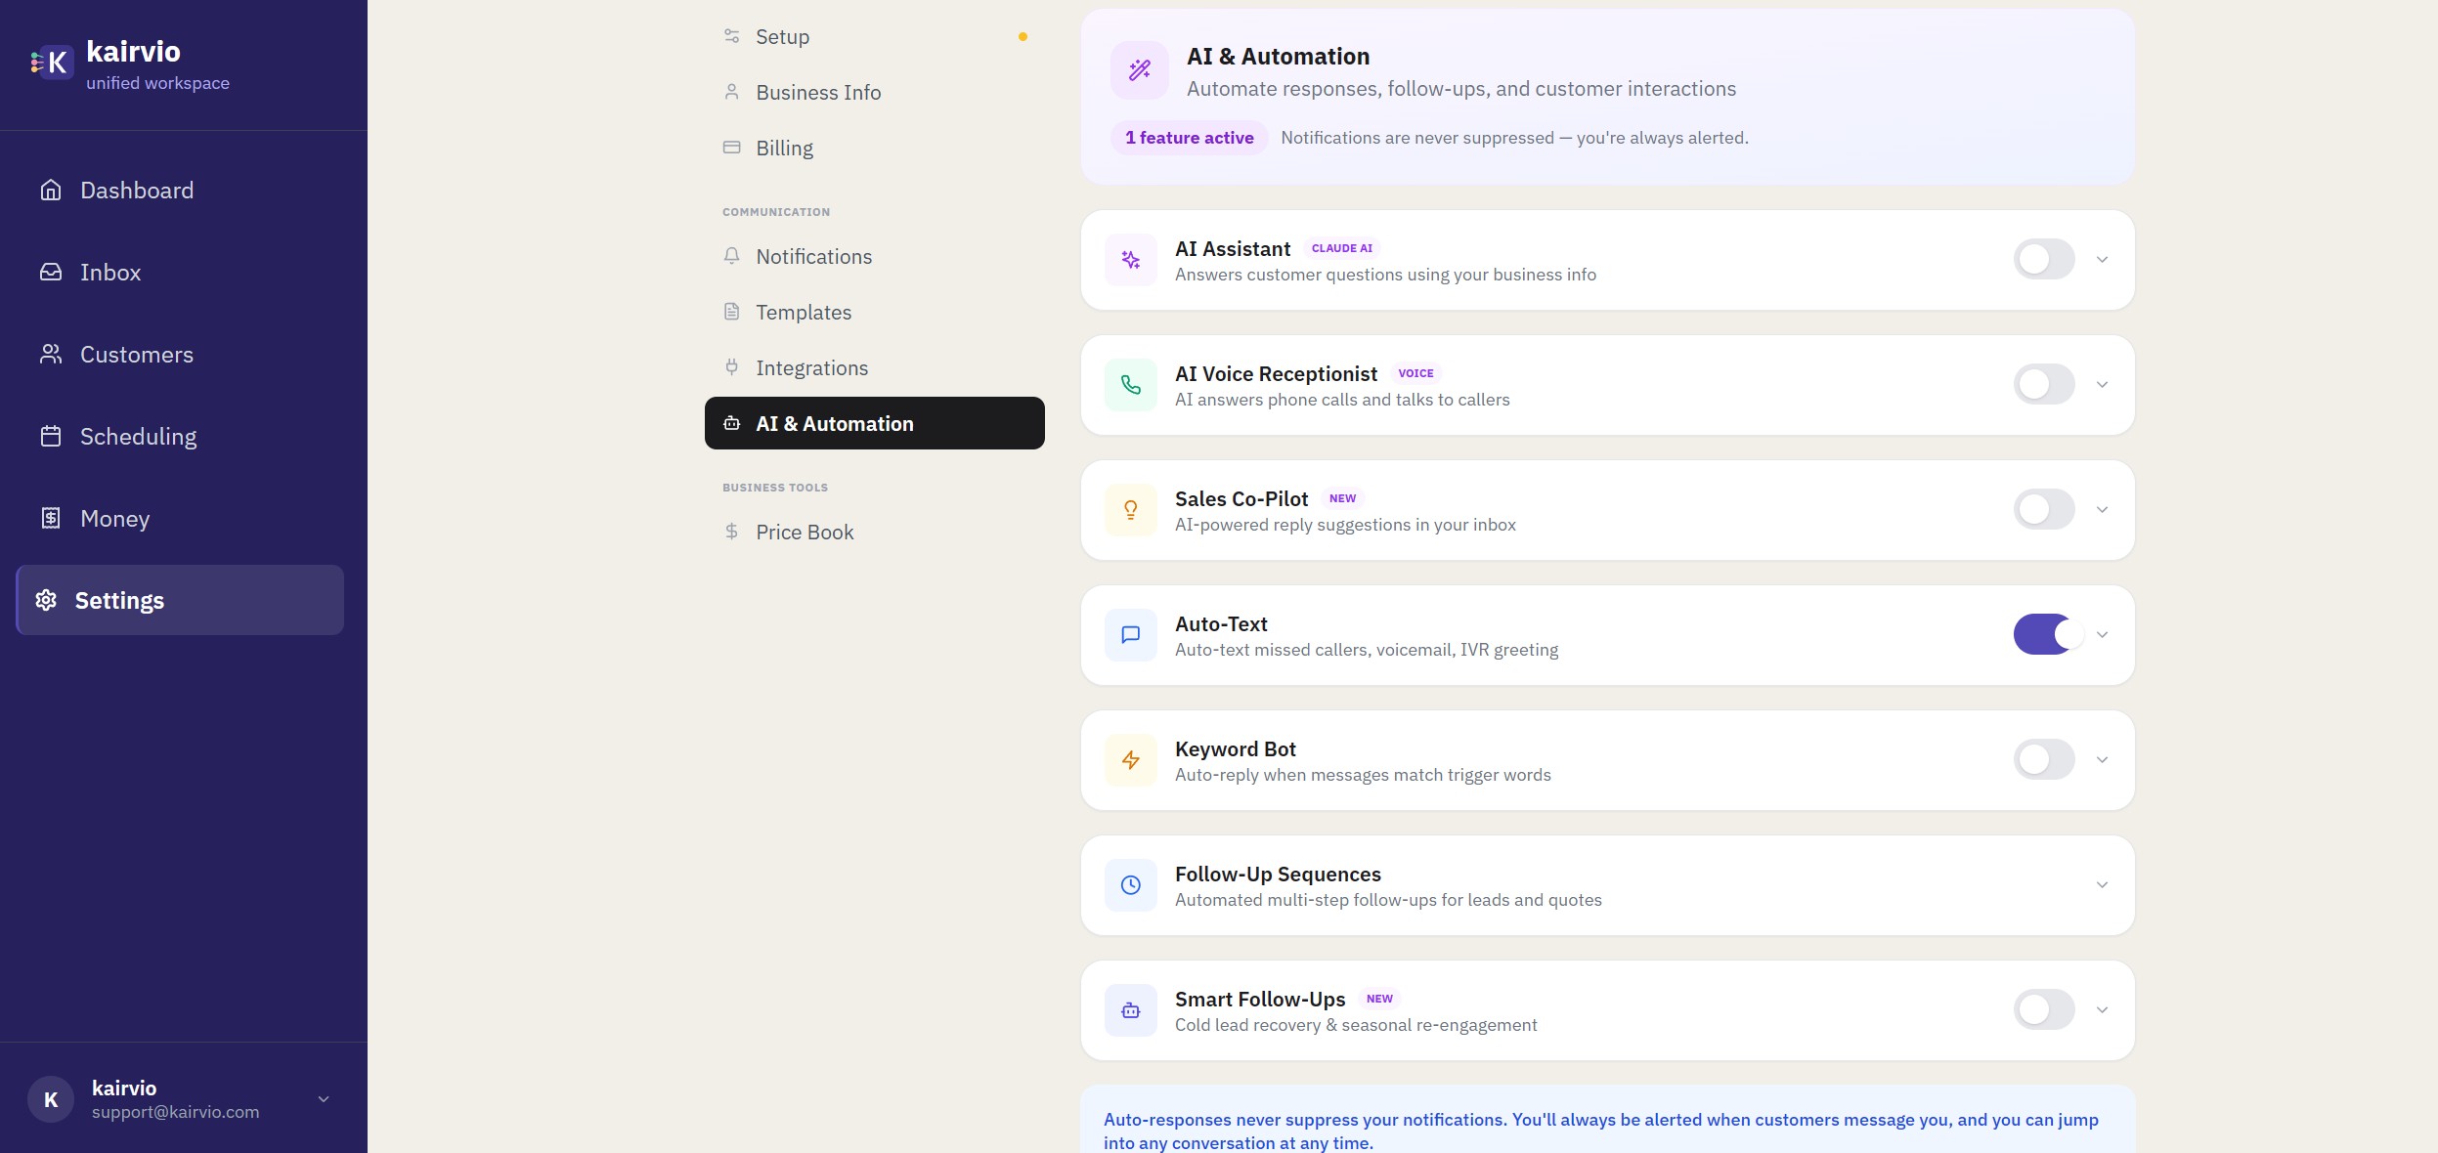Open Scheduling in sidebar

[180, 436]
